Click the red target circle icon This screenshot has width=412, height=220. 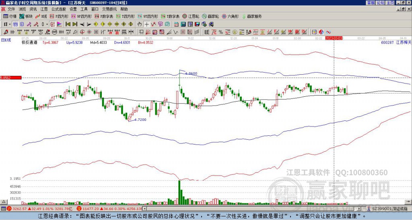pos(82,32)
